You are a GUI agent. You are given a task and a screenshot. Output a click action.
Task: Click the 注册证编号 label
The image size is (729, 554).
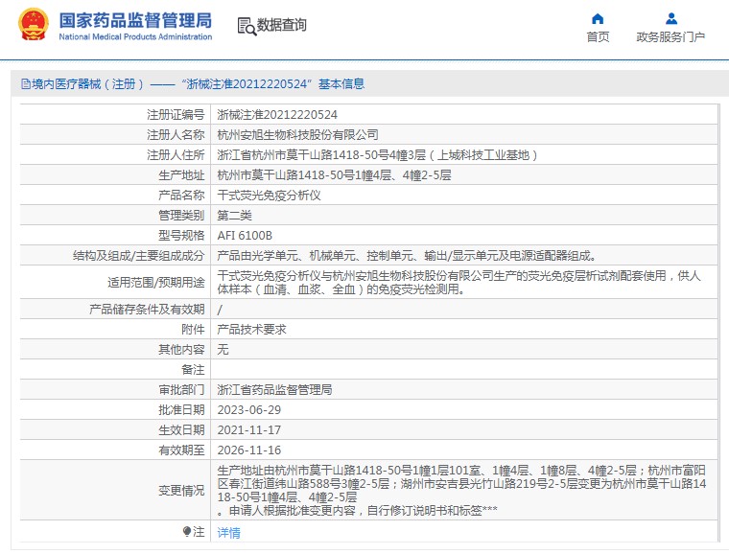coord(176,115)
